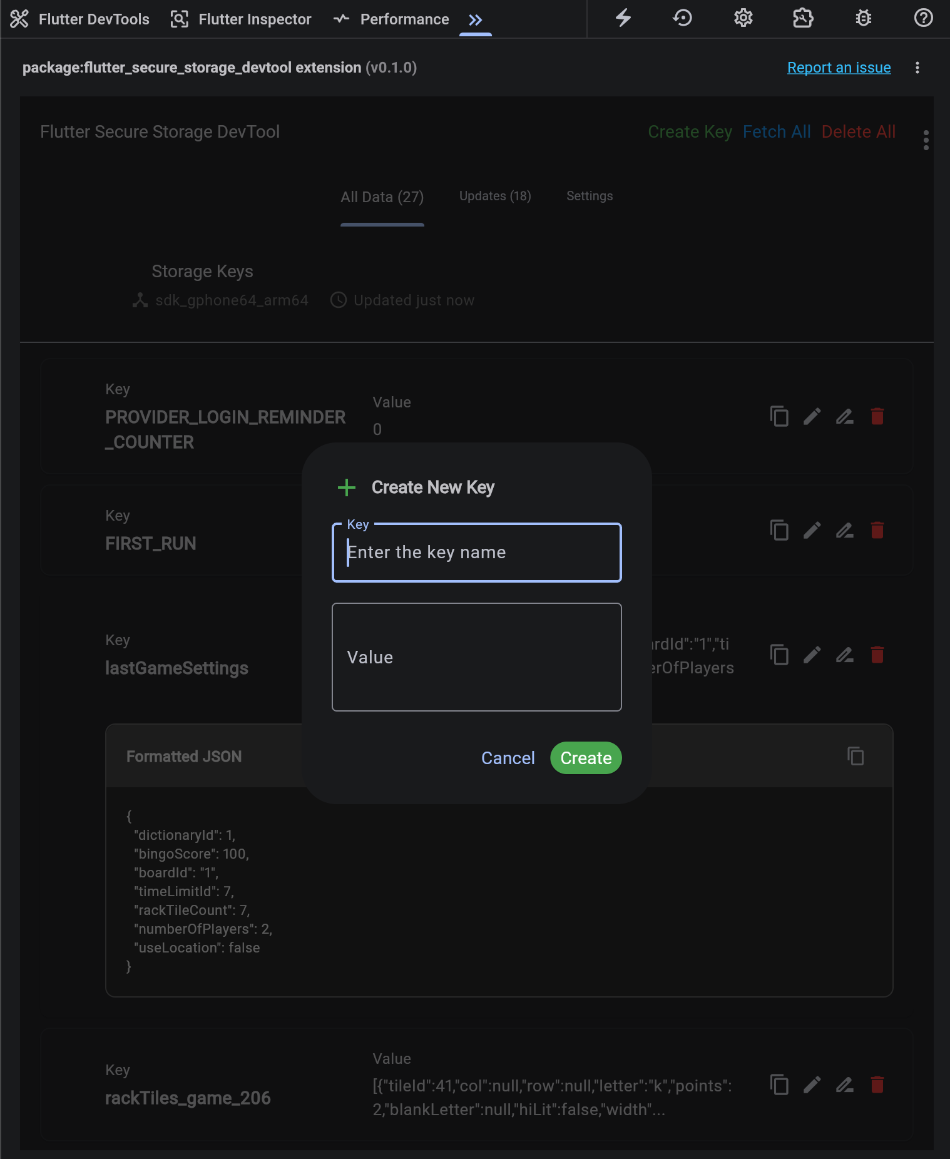Edit the rackTiles_game_206 entry with pencil
Viewport: 950px width, 1159px height.
point(812,1085)
